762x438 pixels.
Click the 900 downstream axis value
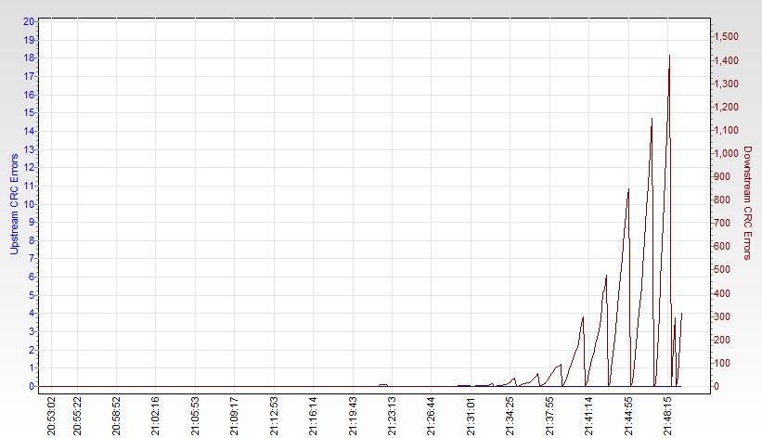pyautogui.click(x=722, y=176)
